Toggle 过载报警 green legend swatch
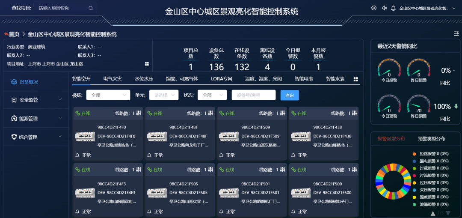This screenshot has width=462, height=218. click(414, 168)
